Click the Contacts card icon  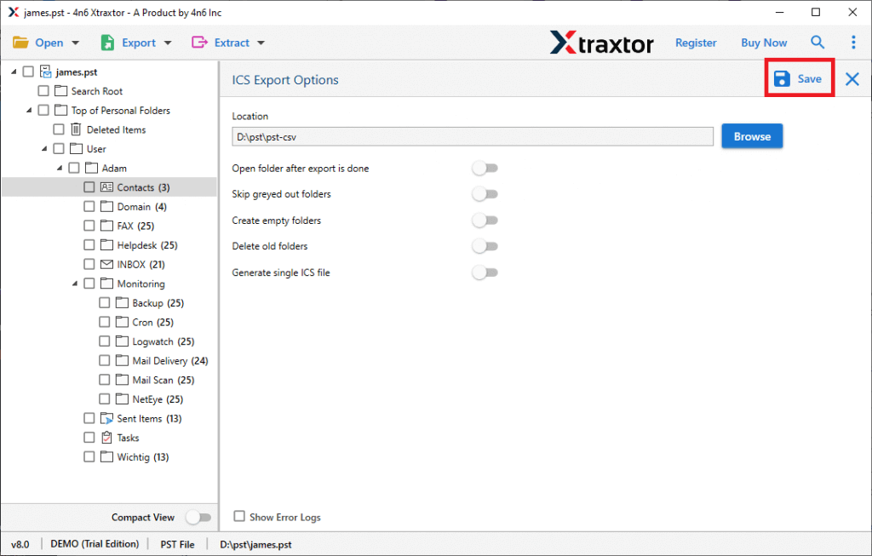pos(106,187)
